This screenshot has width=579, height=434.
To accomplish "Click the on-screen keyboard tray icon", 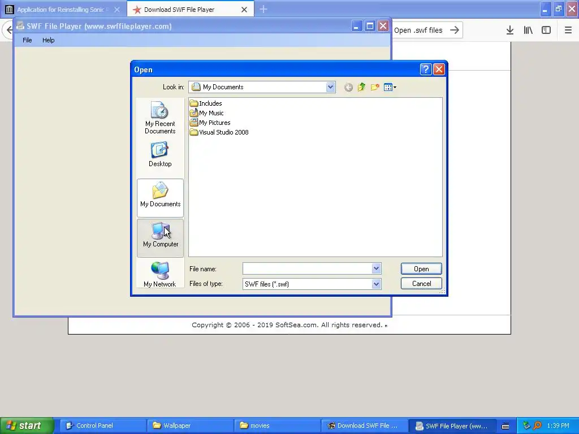I will pyautogui.click(x=505, y=426).
